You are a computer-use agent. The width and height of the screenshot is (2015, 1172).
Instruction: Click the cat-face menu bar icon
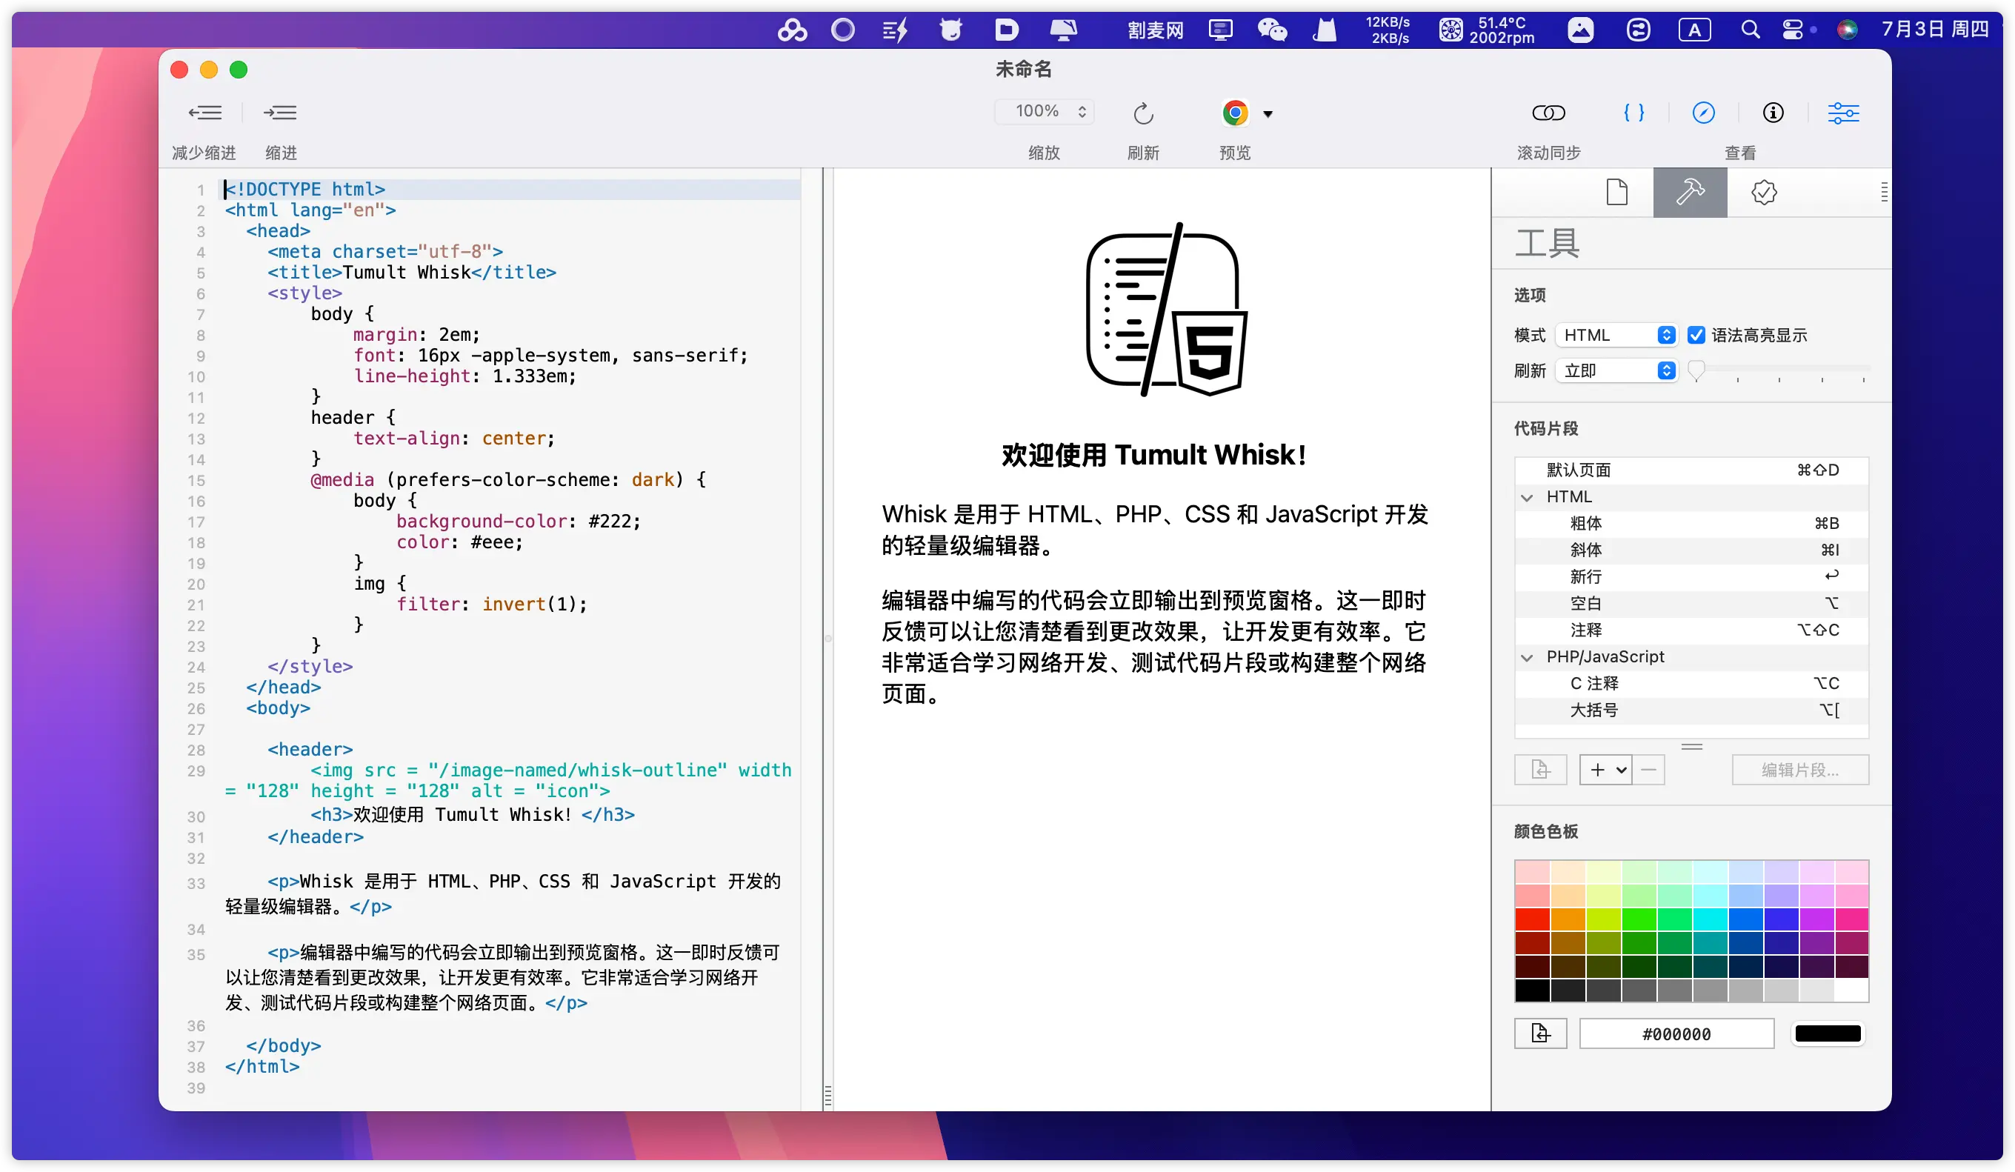click(x=950, y=30)
